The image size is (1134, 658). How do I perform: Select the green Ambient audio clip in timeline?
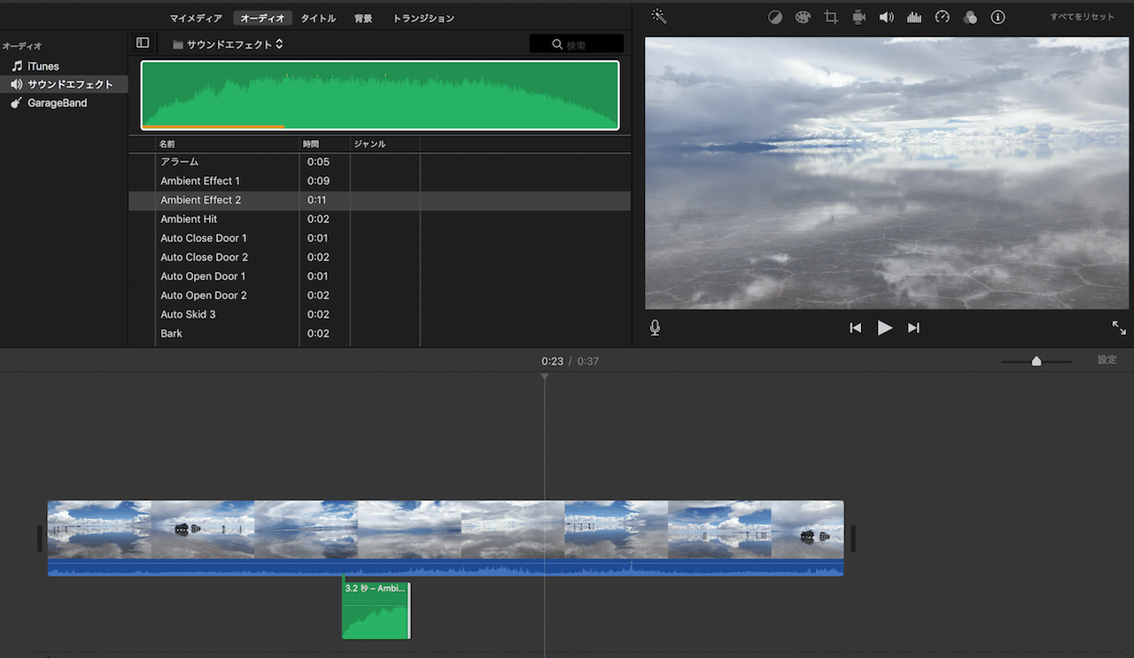click(x=376, y=610)
